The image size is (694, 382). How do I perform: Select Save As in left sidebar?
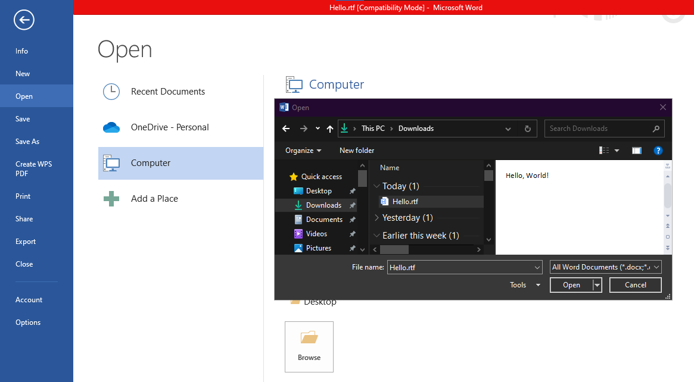pyautogui.click(x=27, y=142)
